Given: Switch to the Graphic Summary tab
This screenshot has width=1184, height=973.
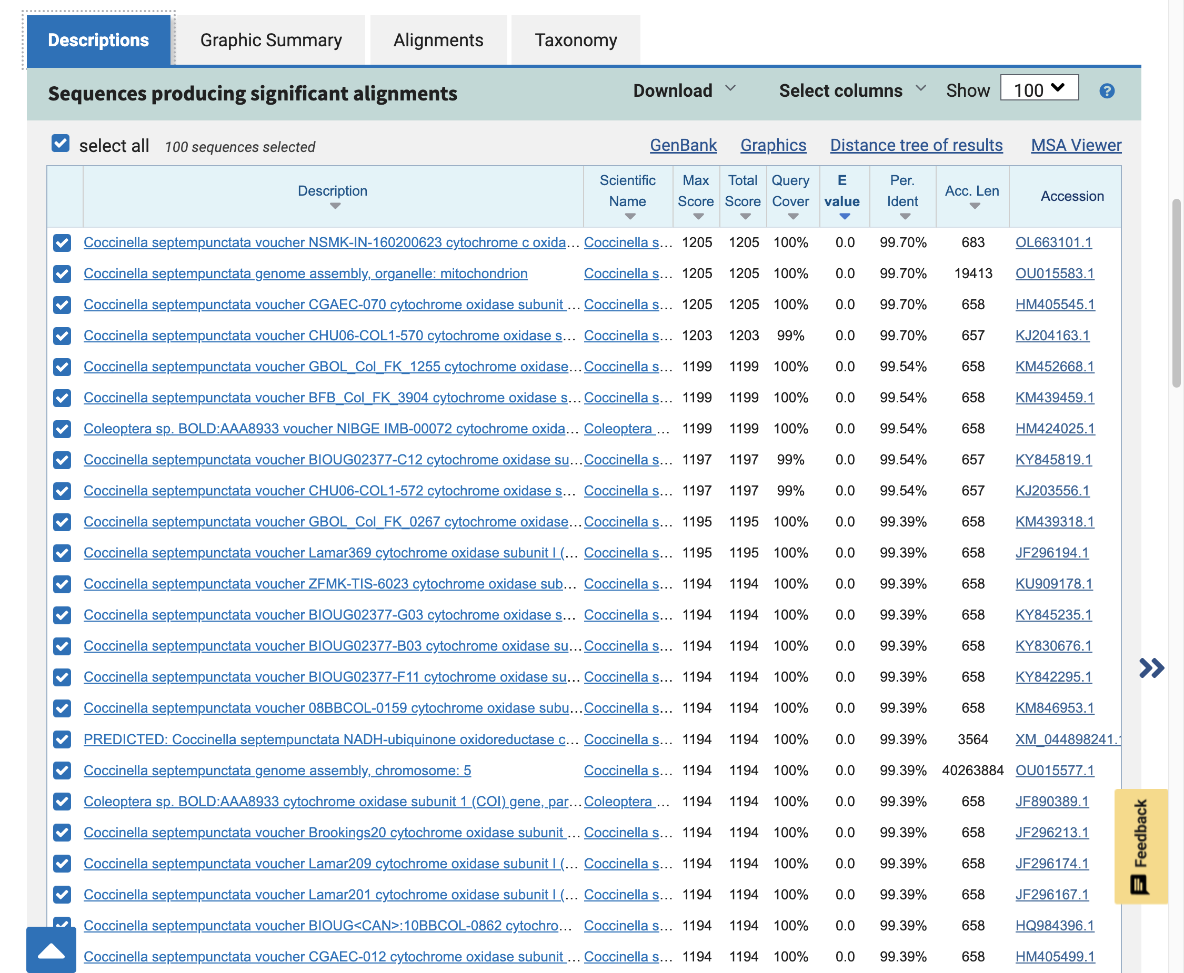Looking at the screenshot, I should point(271,40).
